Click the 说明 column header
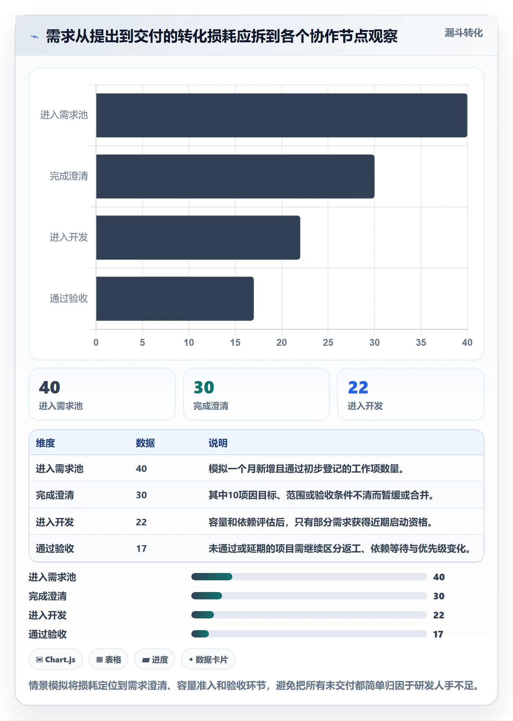The image size is (513, 721). pyautogui.click(x=218, y=443)
